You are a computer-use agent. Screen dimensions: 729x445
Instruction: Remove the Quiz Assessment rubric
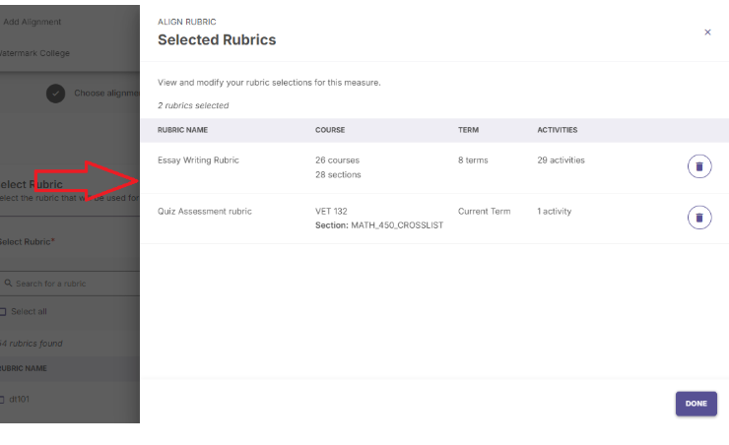point(698,218)
